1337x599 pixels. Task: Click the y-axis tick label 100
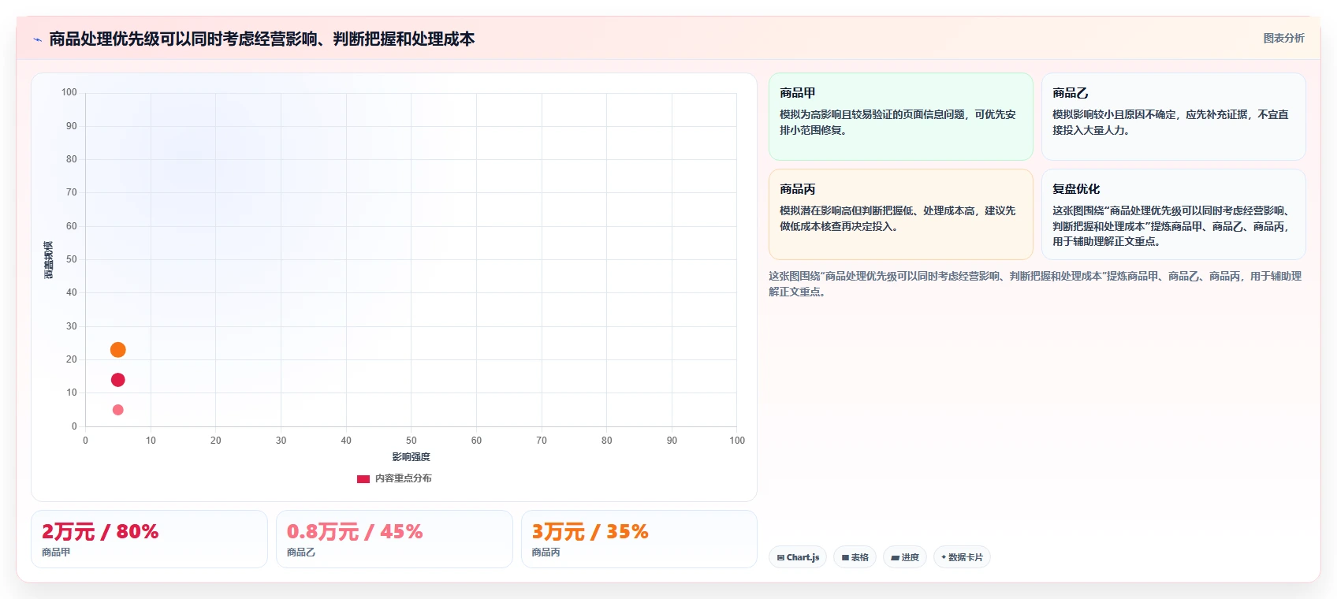(x=69, y=92)
